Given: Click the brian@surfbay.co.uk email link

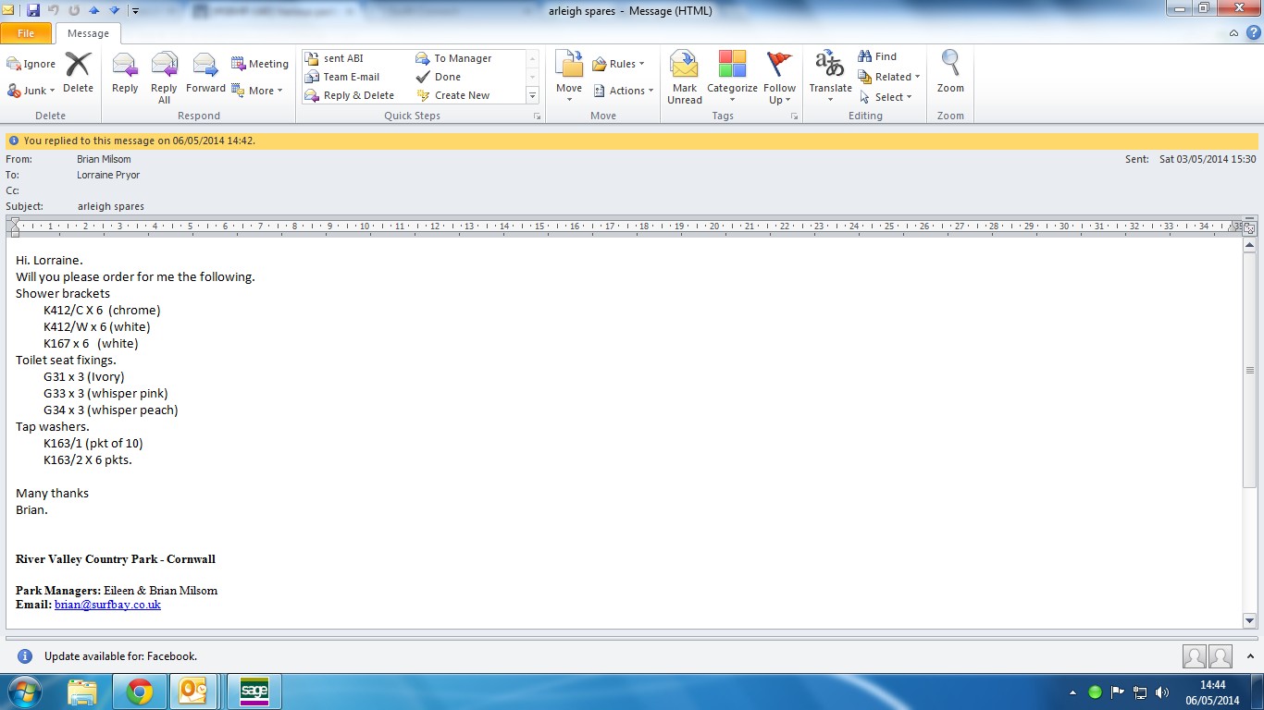Looking at the screenshot, I should tap(107, 605).
